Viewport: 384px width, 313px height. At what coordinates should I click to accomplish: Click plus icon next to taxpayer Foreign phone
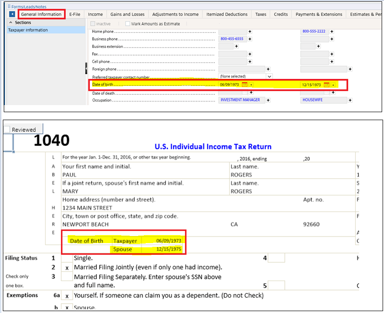(268, 69)
